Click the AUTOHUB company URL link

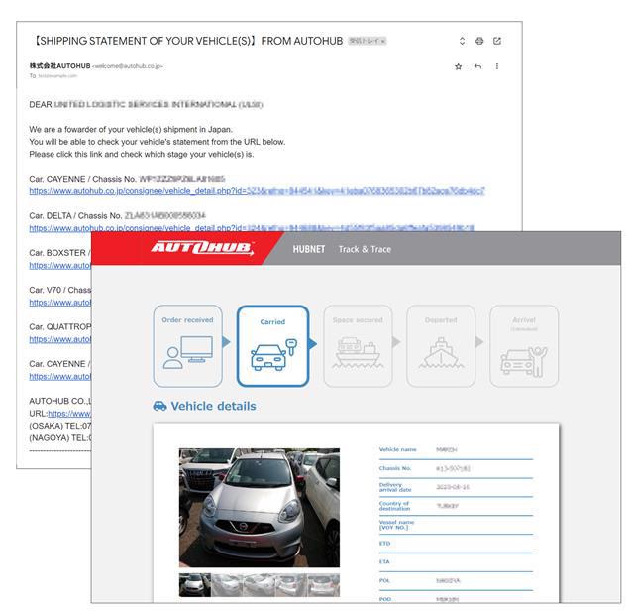point(69,414)
